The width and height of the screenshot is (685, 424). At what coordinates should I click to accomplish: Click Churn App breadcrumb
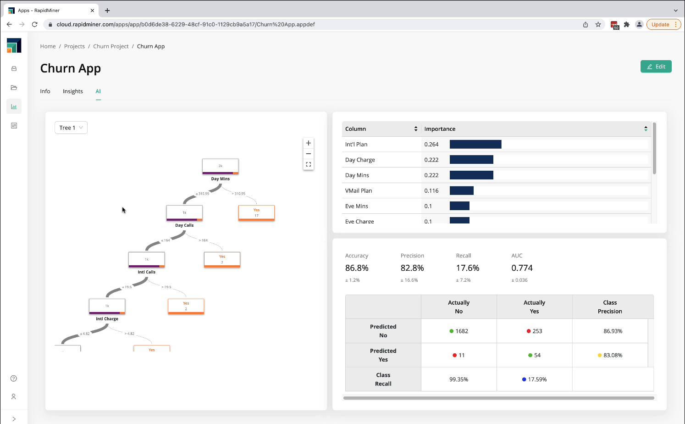[151, 46]
